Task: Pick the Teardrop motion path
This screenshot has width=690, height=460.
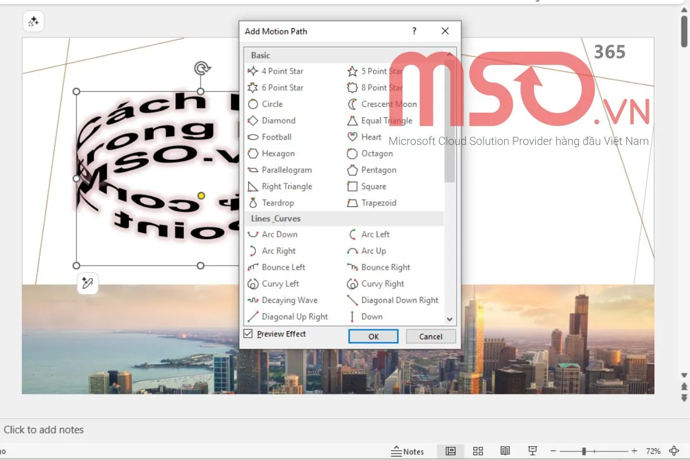Action: [277, 203]
